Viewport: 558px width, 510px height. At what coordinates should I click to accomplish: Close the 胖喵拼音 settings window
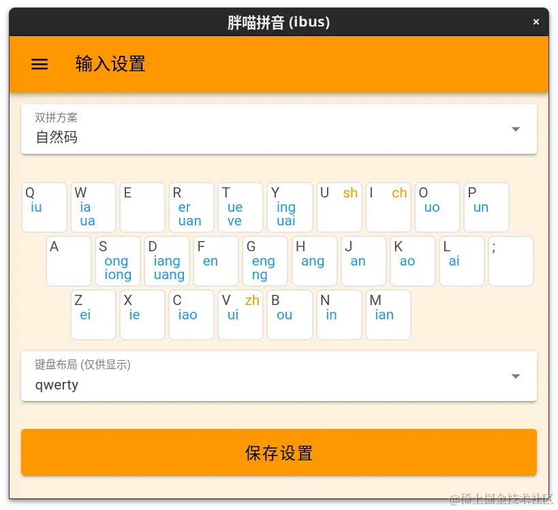[536, 21]
